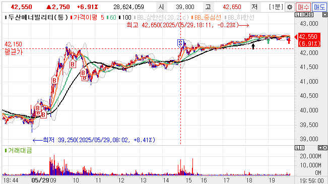Click the 최저 39,250 low annotation

94,140
